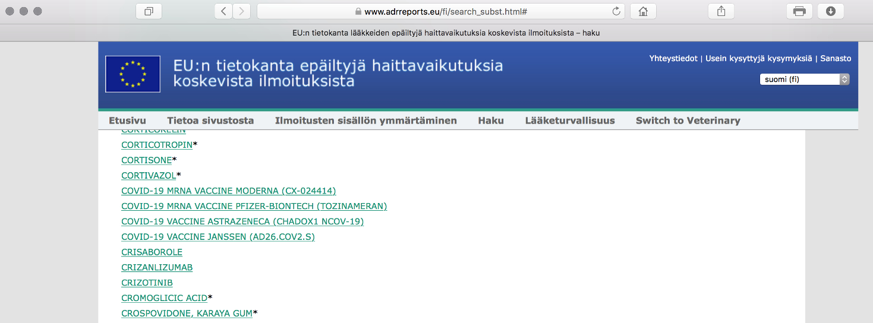
Task: Click the Print icon in the toolbar
Action: (799, 11)
